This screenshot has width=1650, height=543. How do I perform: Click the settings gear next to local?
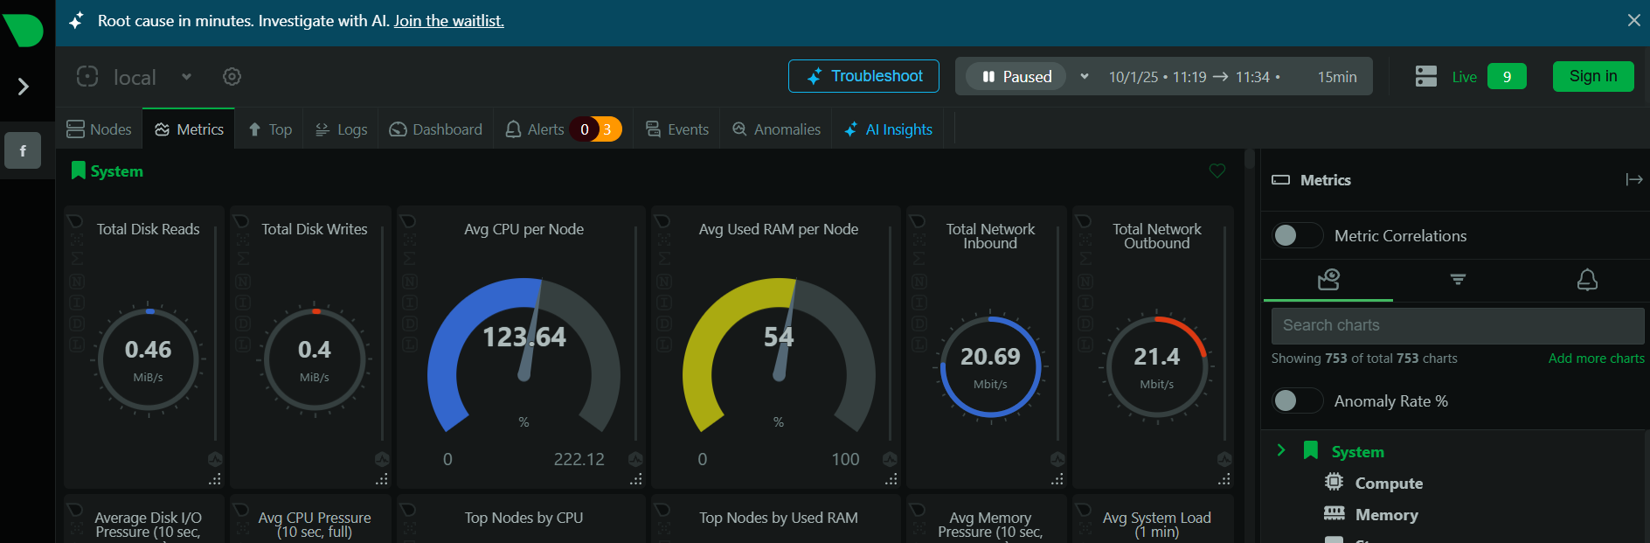pyautogui.click(x=232, y=77)
